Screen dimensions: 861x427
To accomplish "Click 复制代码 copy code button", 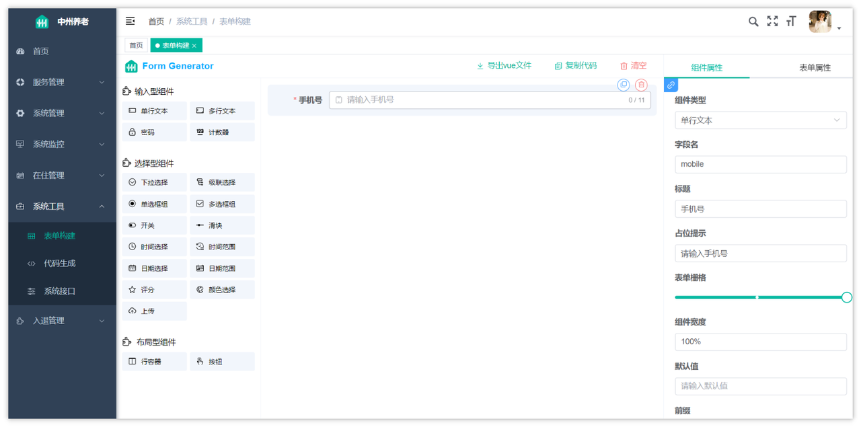I will pos(576,66).
